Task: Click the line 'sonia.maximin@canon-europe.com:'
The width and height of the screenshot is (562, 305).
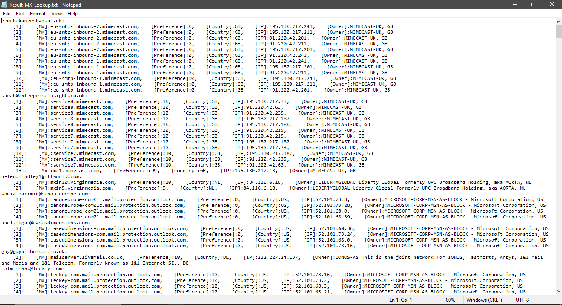Action: 46,194
